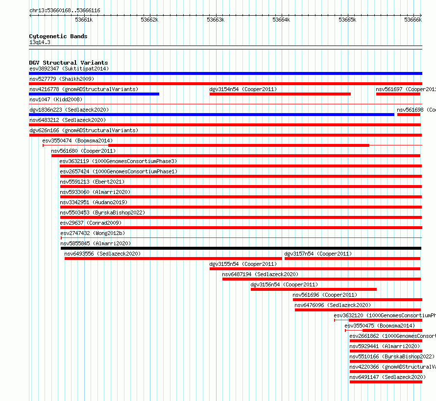
Task: Open esv3632120 1000GenomesConsortium label
Action: [x=385, y=315]
